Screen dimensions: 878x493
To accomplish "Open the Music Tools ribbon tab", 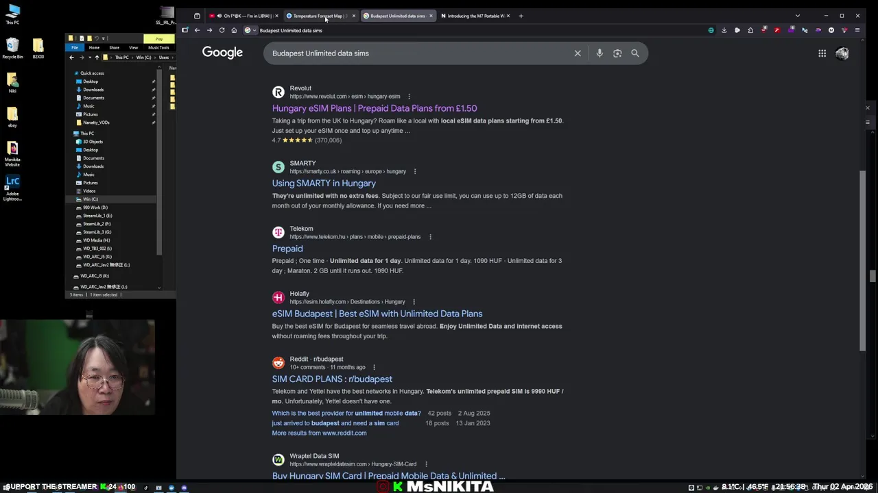I will 158,47.
